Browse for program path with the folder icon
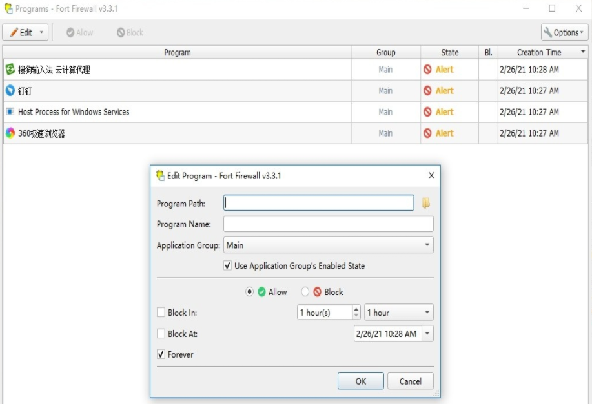This screenshot has height=404, width=592. click(426, 203)
